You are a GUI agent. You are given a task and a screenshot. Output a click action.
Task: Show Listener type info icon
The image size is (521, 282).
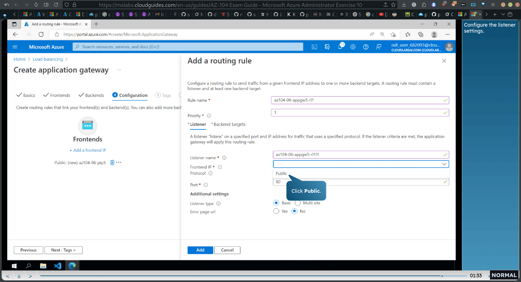pyautogui.click(x=219, y=203)
